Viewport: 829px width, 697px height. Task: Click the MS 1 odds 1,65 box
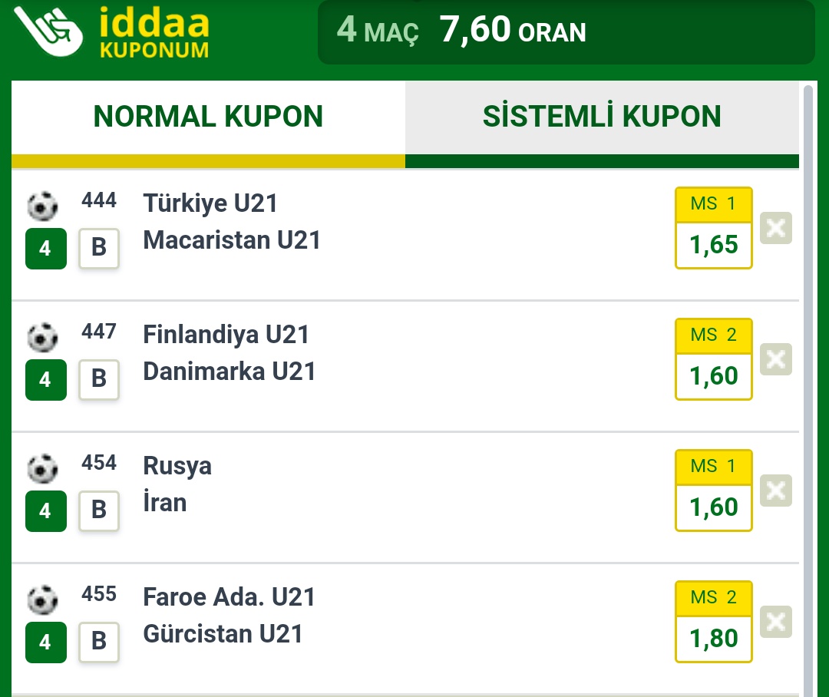coord(714,228)
